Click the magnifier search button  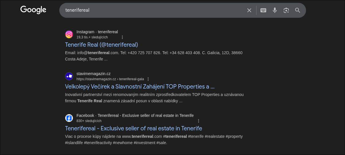297,10
